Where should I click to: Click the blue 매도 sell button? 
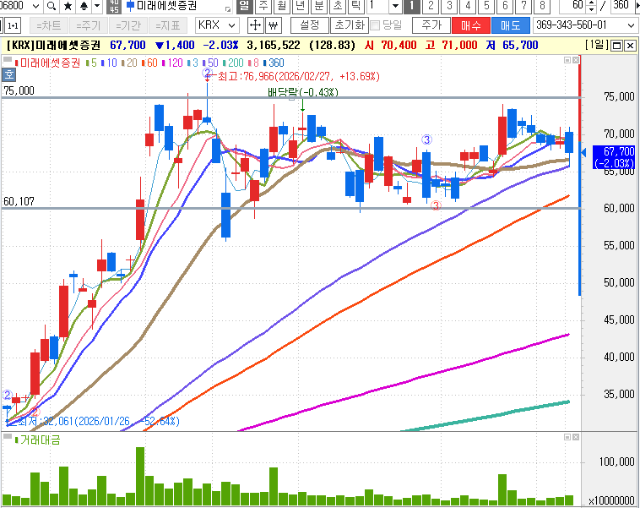point(511,25)
